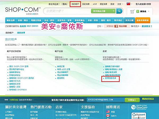Screen dimensions: 159x119
Task: Click 編輯我的 SHOP.COM 通訊錄 link
Action: click(x=21, y=78)
